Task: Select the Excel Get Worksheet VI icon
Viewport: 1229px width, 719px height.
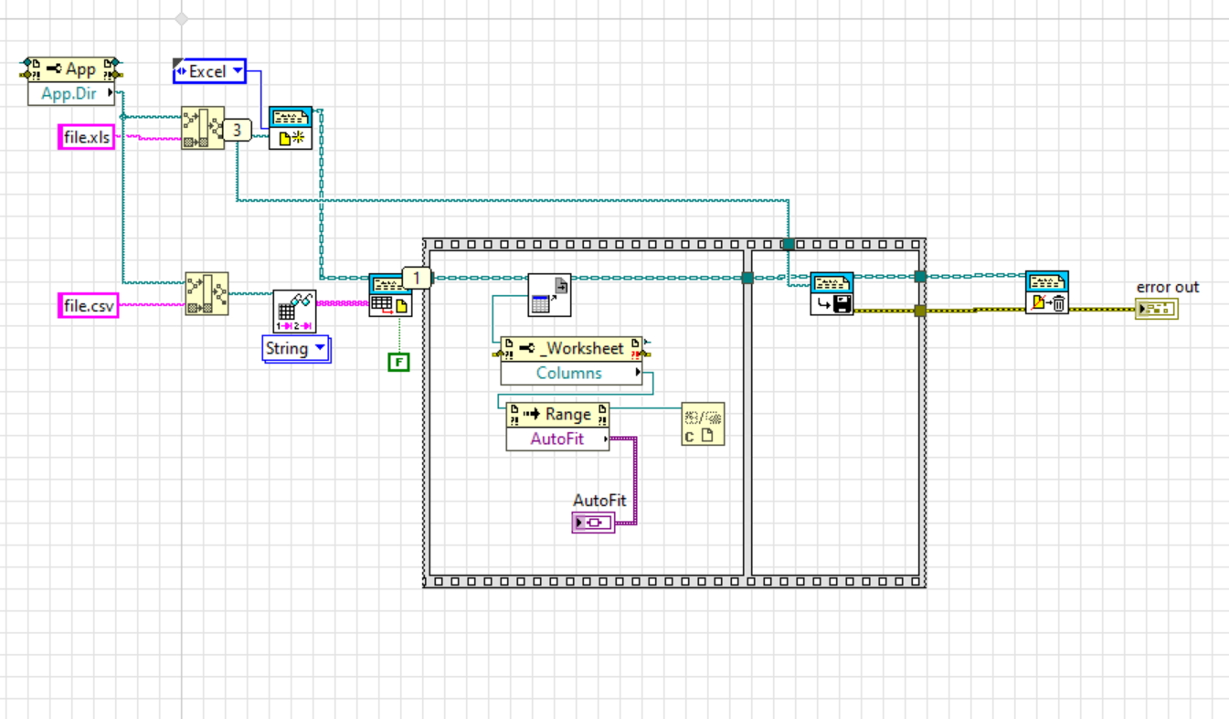Action: click(x=550, y=294)
